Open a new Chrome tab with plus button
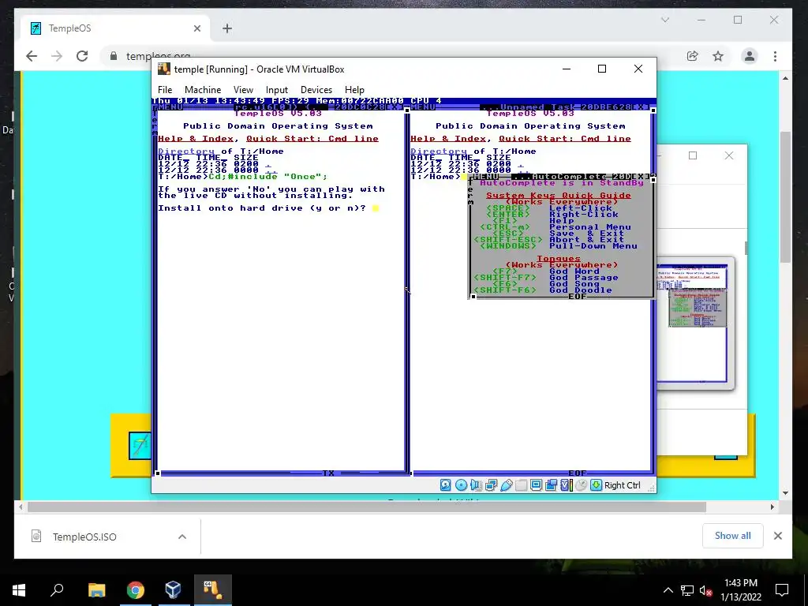The width and height of the screenshot is (808, 606). click(227, 28)
